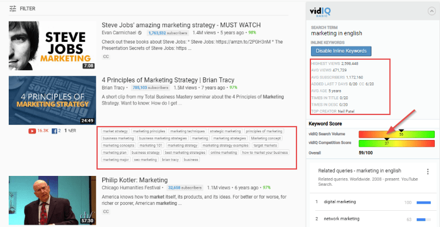Collapse the vidIQ panel with chevron
This screenshot has height=227, width=440.
[431, 11]
